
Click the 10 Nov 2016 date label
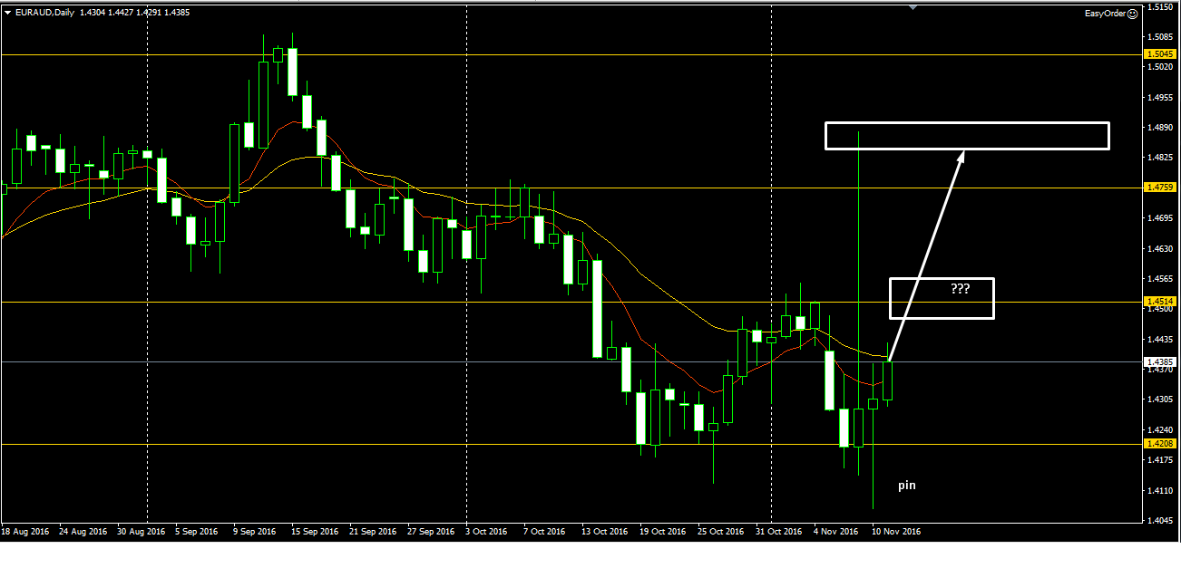click(x=896, y=532)
